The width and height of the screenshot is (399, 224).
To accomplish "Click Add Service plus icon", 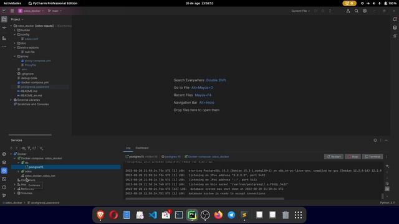I will pos(41,148).
